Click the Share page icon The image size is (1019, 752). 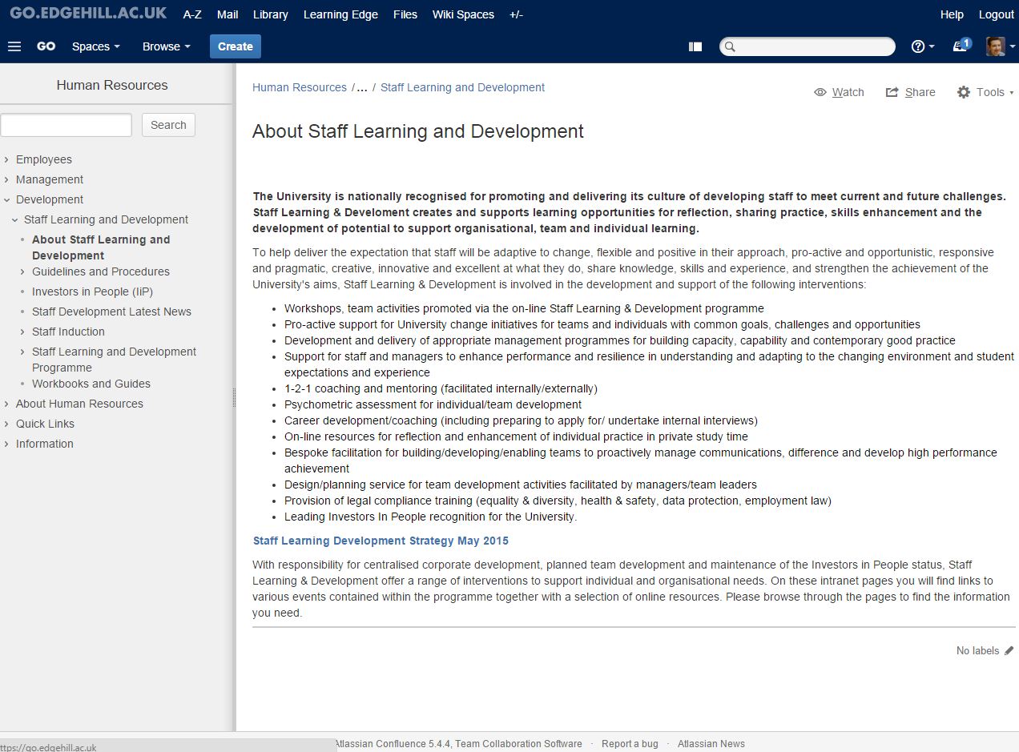[x=910, y=92]
